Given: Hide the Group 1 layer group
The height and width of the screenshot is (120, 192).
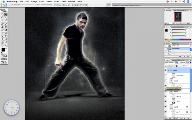Looking at the screenshot, I should coord(165,70).
